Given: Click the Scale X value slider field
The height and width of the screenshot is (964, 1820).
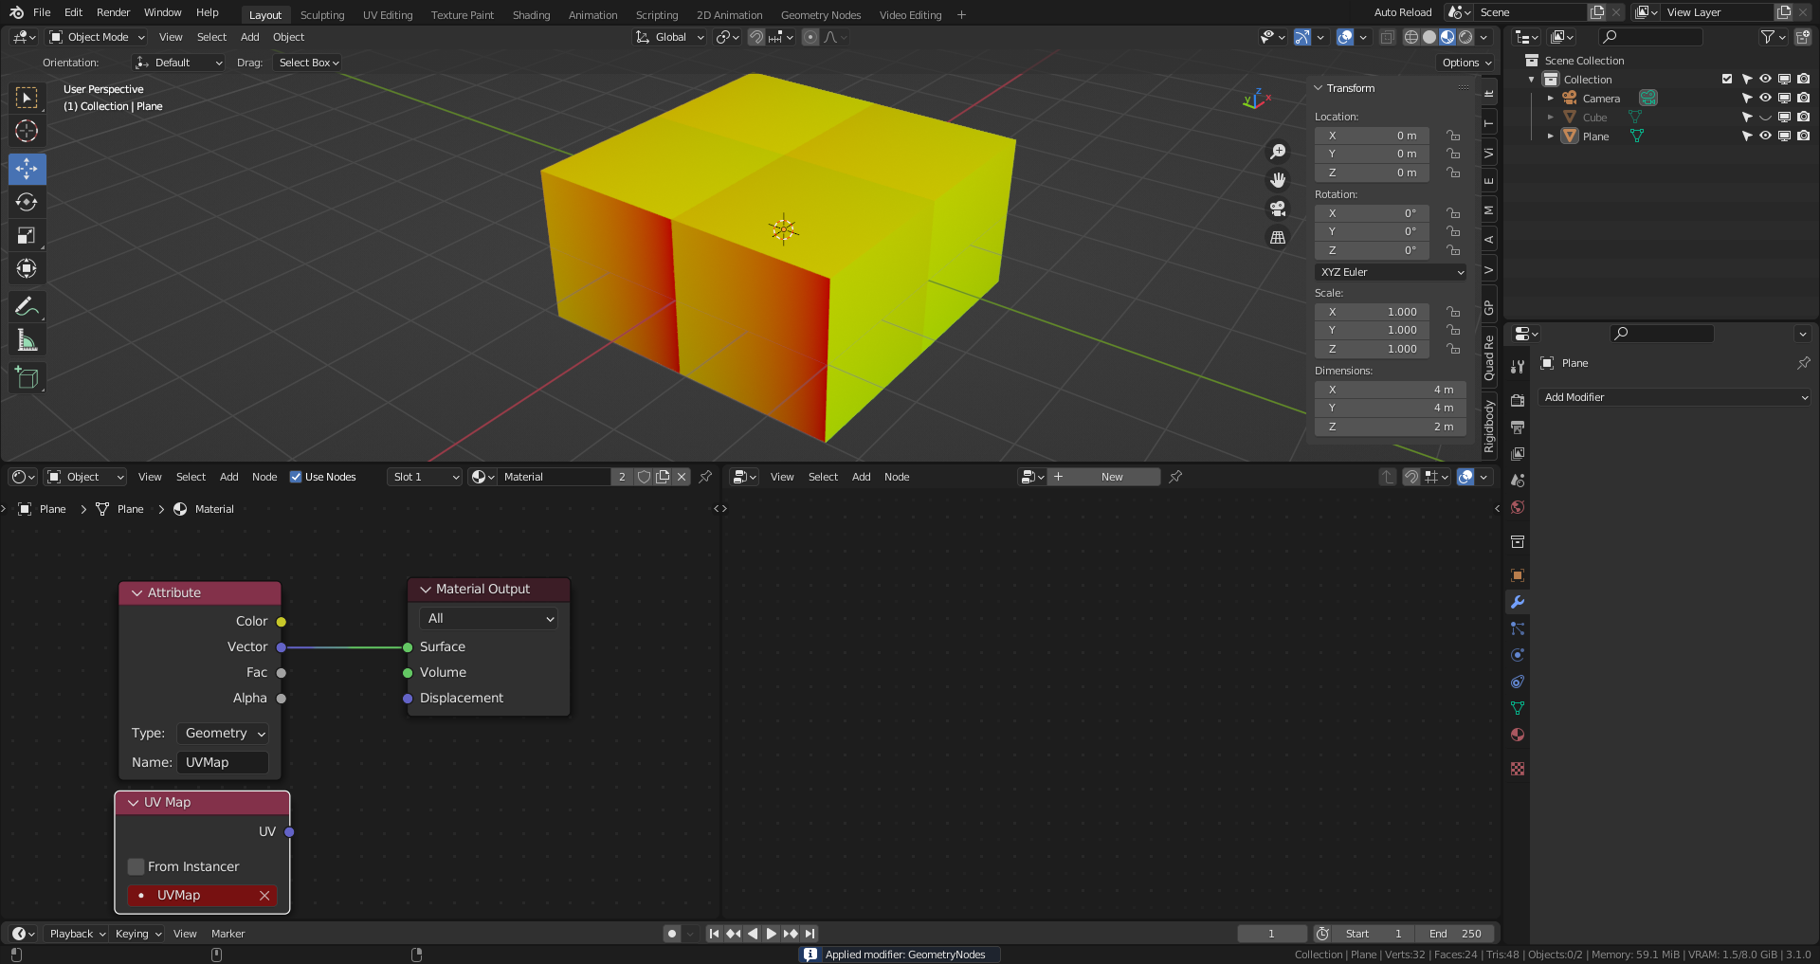Looking at the screenshot, I should tap(1372, 312).
